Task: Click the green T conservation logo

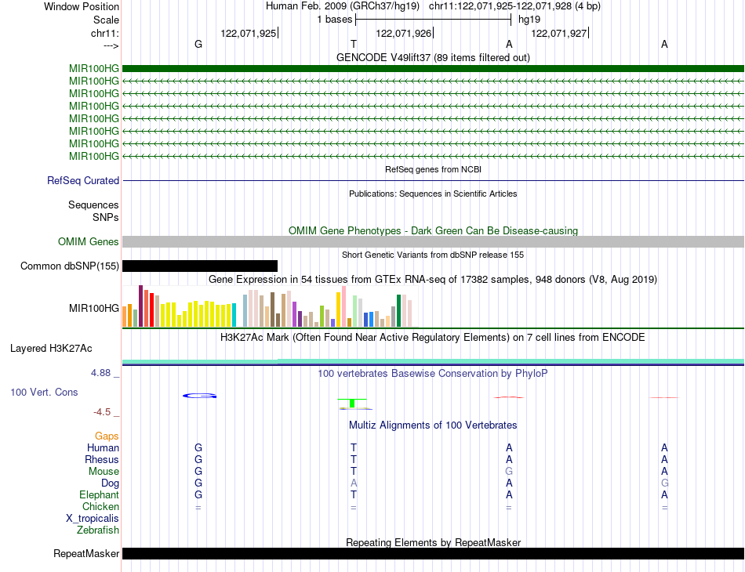Action: (352, 404)
